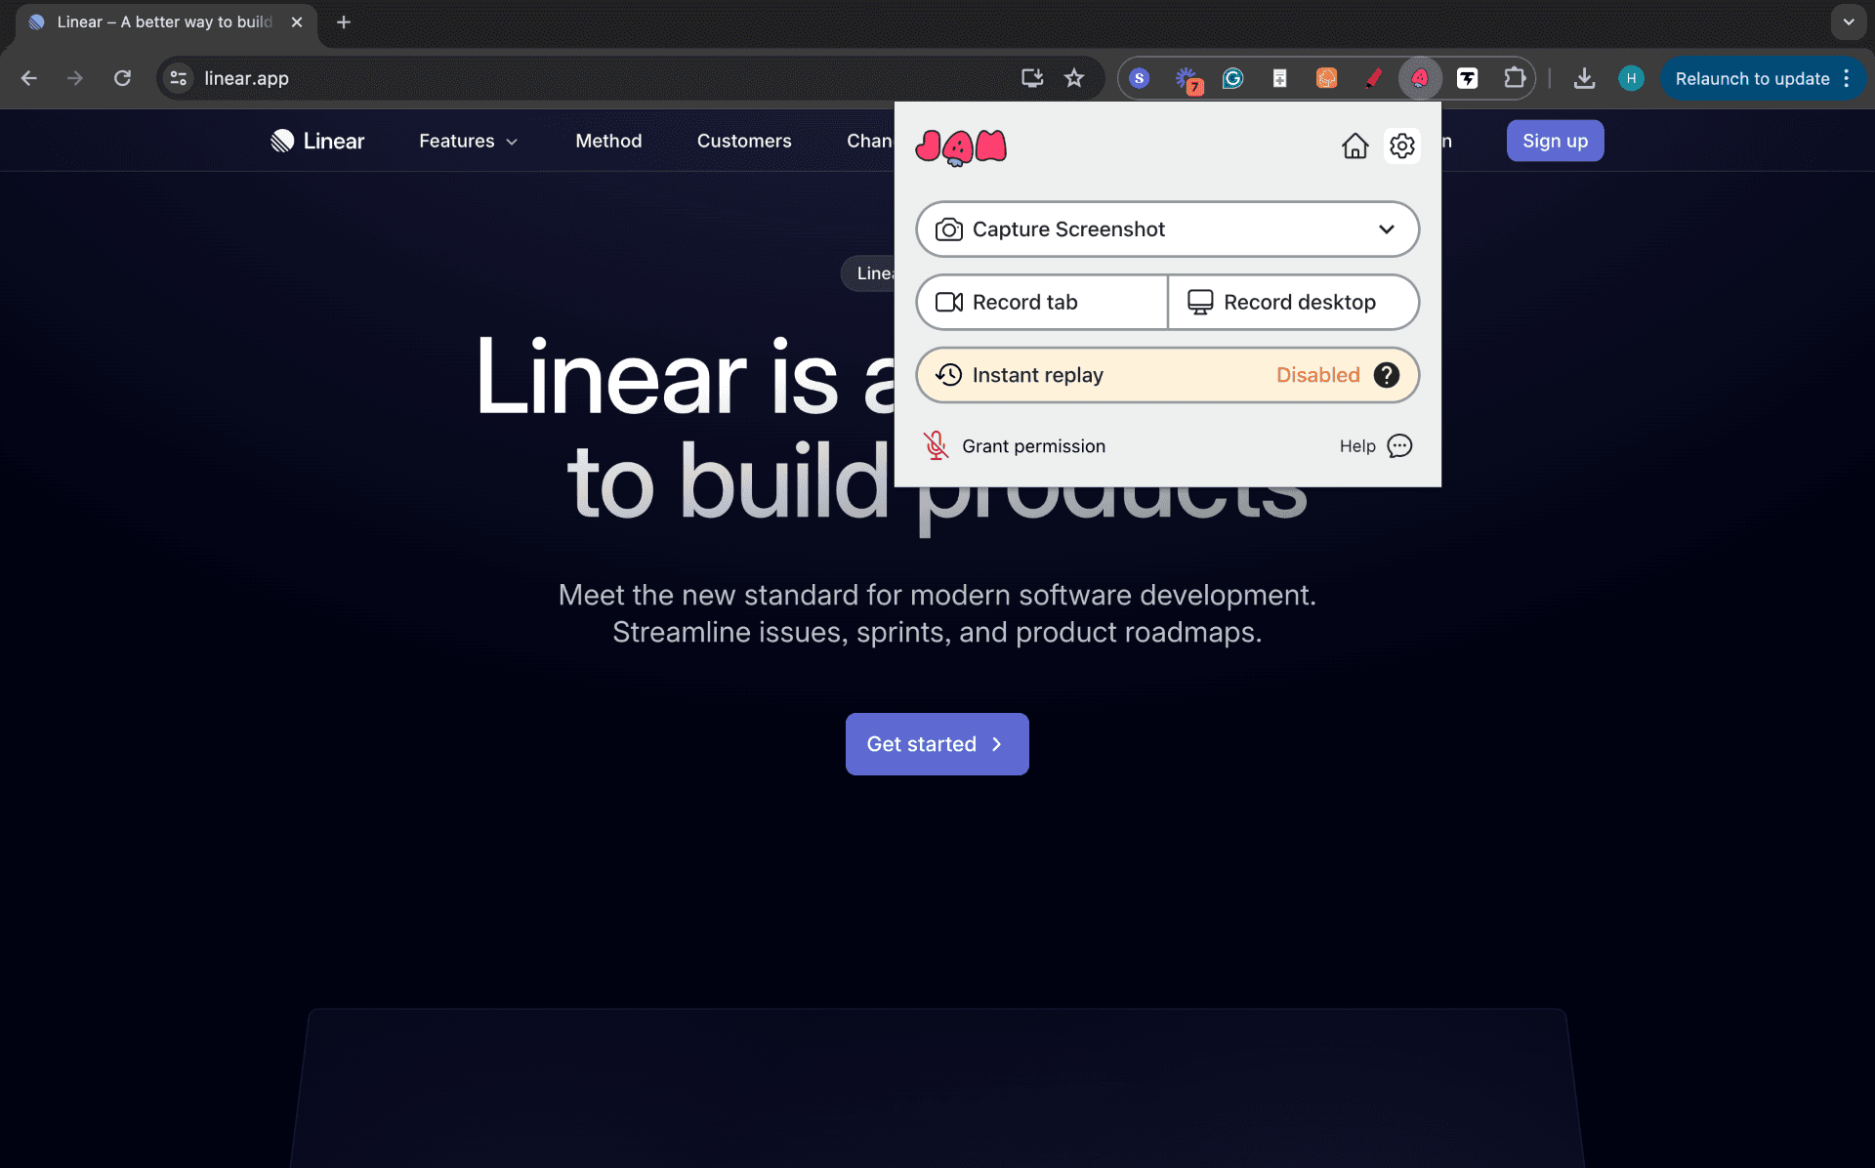Screen dimensions: 1875x1168
Task: Click the muted microphone icon
Action: [936, 446]
